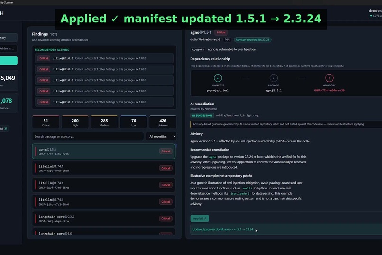Click 'Illustrative example (not a repository patch)' heading

tap(221, 176)
